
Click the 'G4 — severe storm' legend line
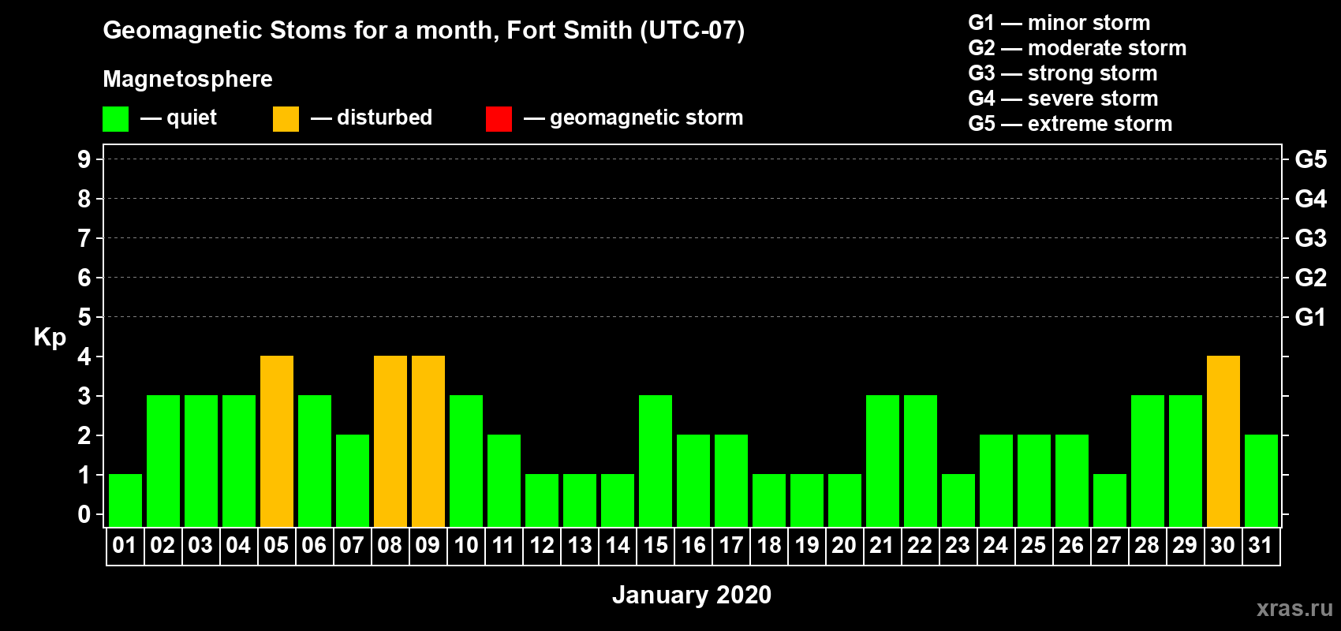tap(1063, 99)
